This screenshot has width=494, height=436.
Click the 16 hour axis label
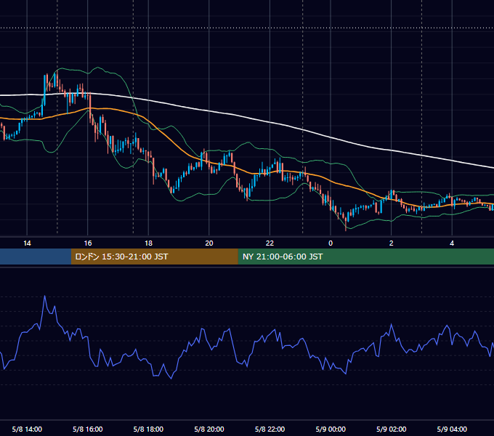click(x=88, y=243)
